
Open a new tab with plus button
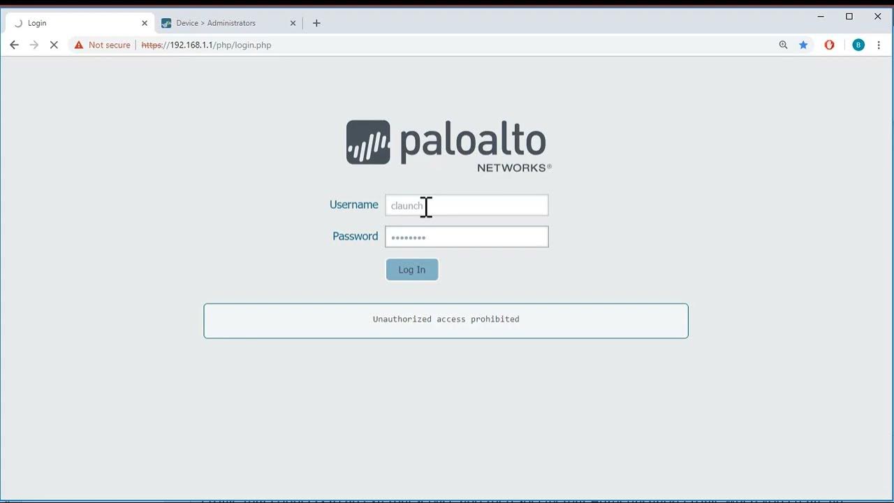[x=316, y=23]
